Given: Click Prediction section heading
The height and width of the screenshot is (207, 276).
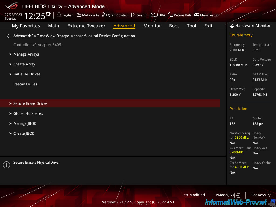Looking at the screenshot, I should click(x=238, y=109).
